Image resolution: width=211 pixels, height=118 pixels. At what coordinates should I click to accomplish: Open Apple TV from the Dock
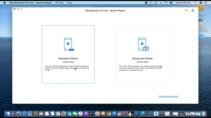point(92,114)
